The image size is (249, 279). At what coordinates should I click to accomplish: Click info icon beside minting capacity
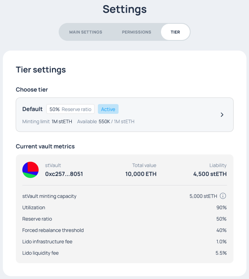[x=223, y=196]
